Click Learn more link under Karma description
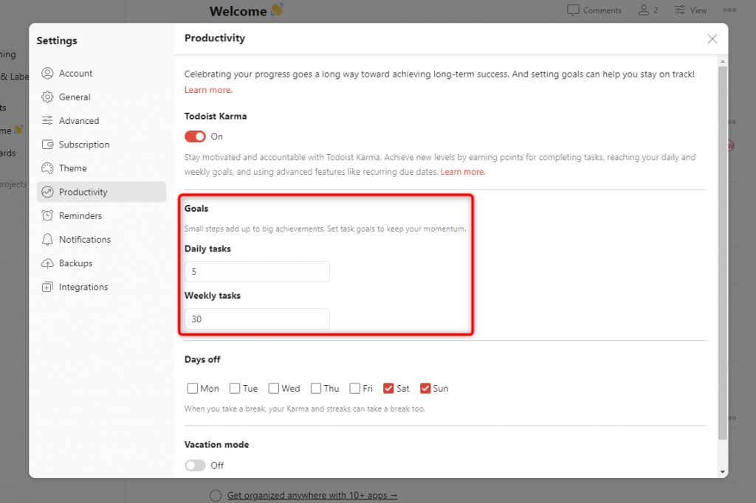 (x=462, y=172)
